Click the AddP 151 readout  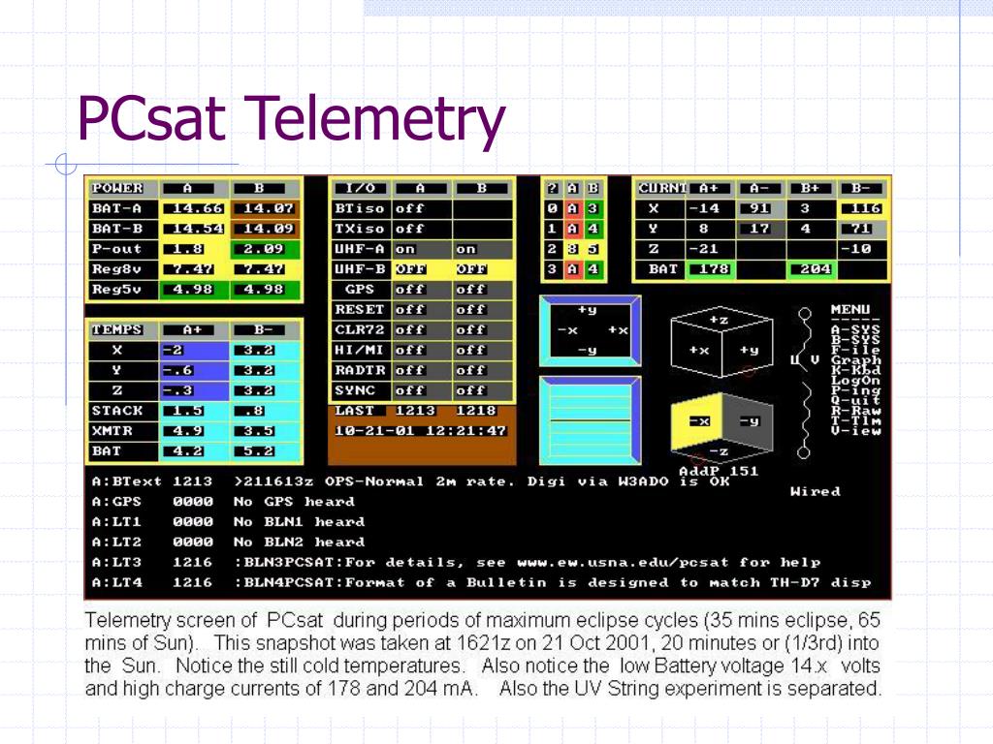click(x=719, y=471)
